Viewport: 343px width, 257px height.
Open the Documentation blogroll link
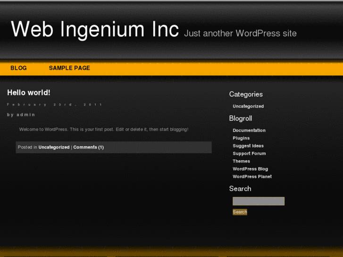249,130
